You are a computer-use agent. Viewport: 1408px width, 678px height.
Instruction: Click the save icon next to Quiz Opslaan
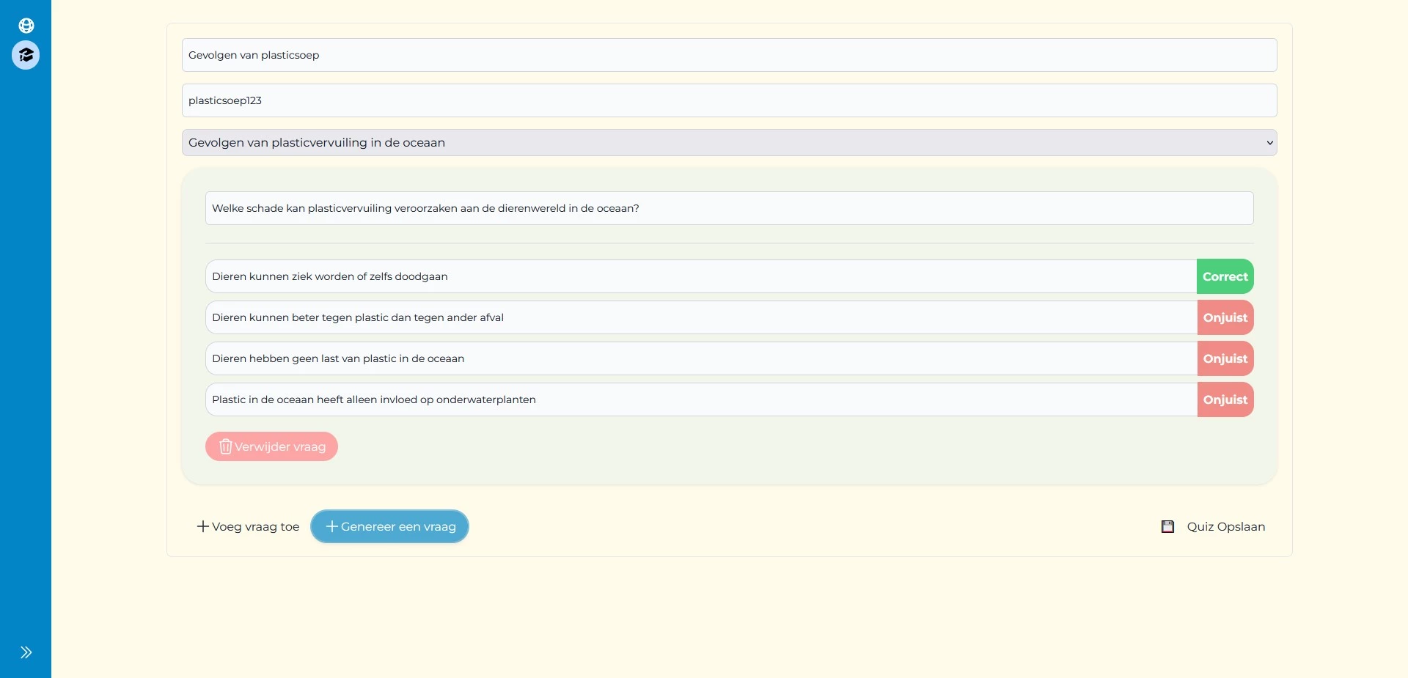pos(1167,526)
